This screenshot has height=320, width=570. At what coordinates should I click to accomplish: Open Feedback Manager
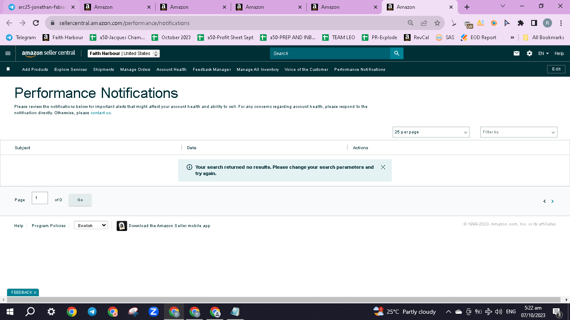212,70
